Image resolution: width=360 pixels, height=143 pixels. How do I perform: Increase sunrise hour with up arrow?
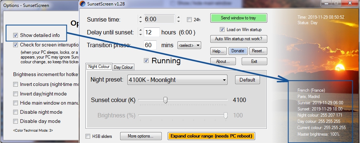tap(141, 17)
